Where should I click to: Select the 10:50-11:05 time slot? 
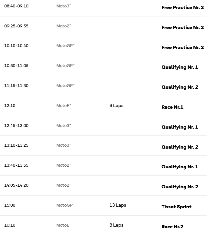(x=16, y=66)
